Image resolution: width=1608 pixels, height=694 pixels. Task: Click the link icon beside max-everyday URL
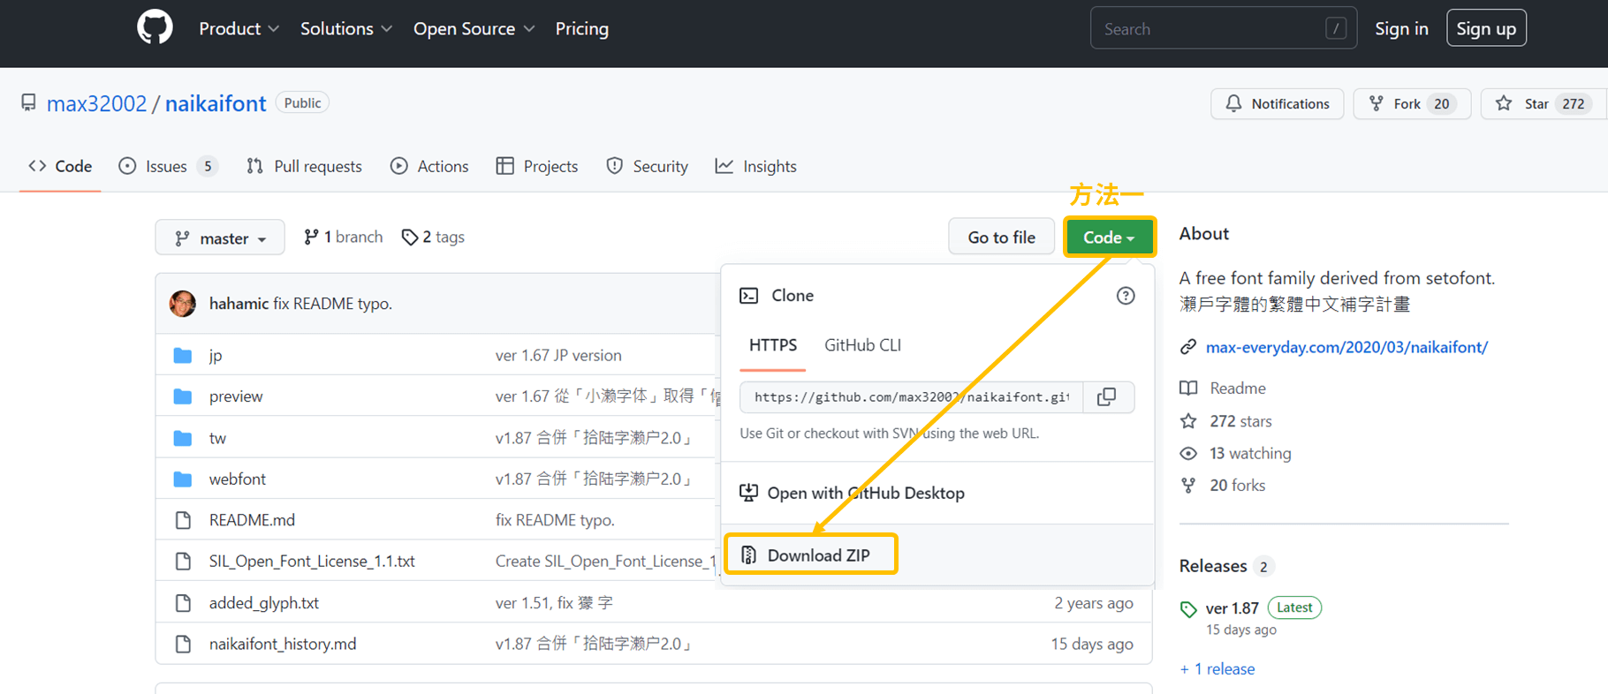(x=1188, y=347)
